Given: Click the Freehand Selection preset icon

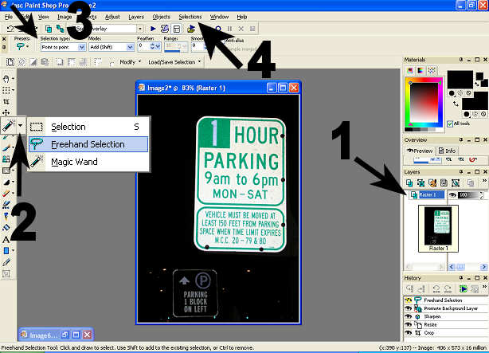Looking at the screenshot, I should [x=20, y=46].
